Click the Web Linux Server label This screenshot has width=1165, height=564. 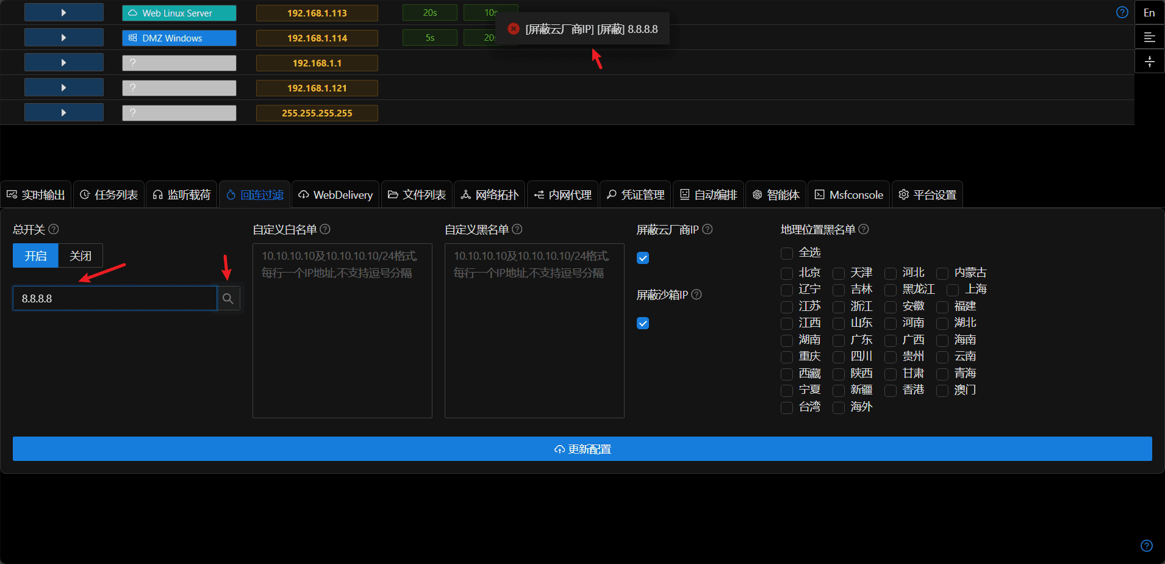tap(179, 13)
